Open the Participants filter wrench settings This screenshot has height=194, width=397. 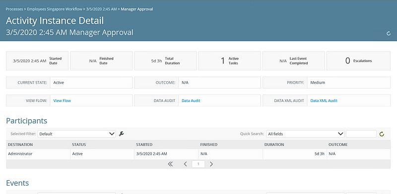point(121,134)
